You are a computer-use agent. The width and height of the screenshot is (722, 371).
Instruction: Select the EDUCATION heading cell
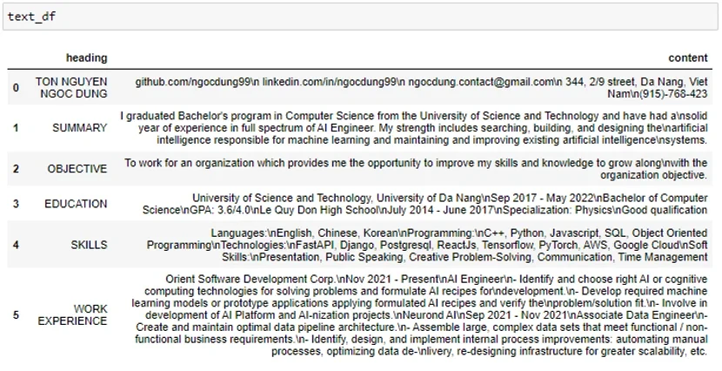[76, 204]
